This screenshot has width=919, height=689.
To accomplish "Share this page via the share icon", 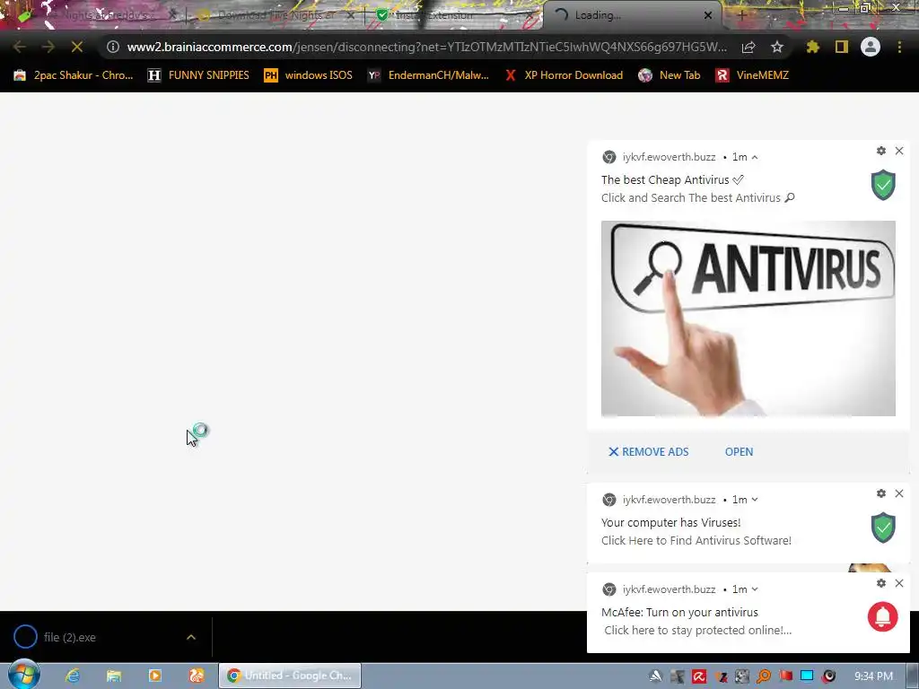I will pyautogui.click(x=748, y=47).
